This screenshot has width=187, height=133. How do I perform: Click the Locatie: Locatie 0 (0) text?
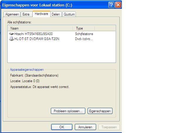coord(25,81)
